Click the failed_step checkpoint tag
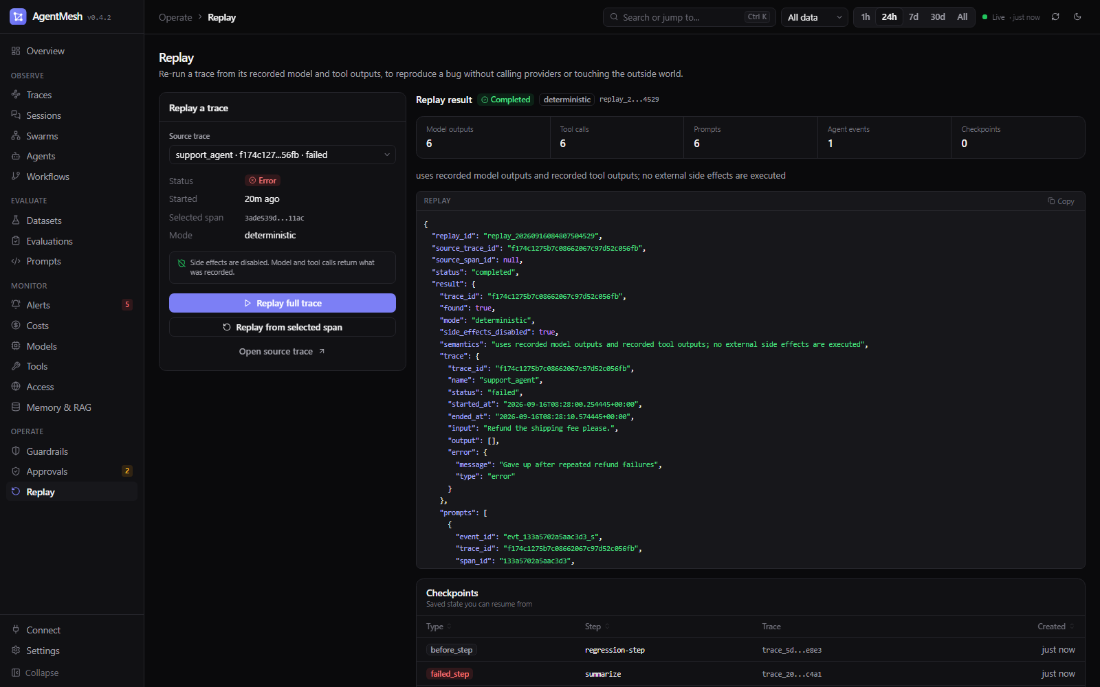Viewport: 1100px width, 687px height. (x=450, y=674)
